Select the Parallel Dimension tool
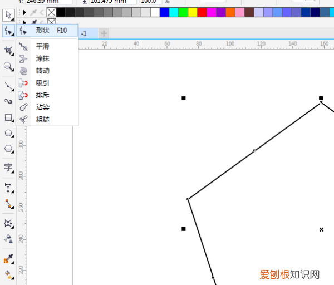 8,187
